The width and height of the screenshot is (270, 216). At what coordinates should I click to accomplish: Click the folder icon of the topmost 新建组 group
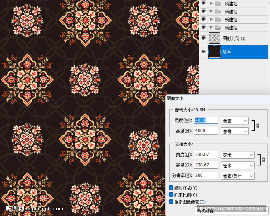(x=218, y=3)
